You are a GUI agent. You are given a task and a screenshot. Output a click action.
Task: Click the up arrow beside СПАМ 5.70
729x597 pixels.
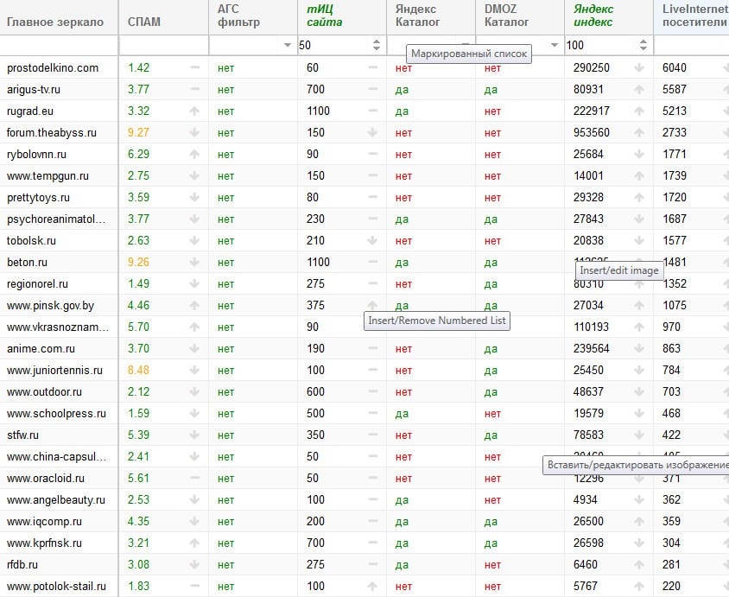[194, 327]
